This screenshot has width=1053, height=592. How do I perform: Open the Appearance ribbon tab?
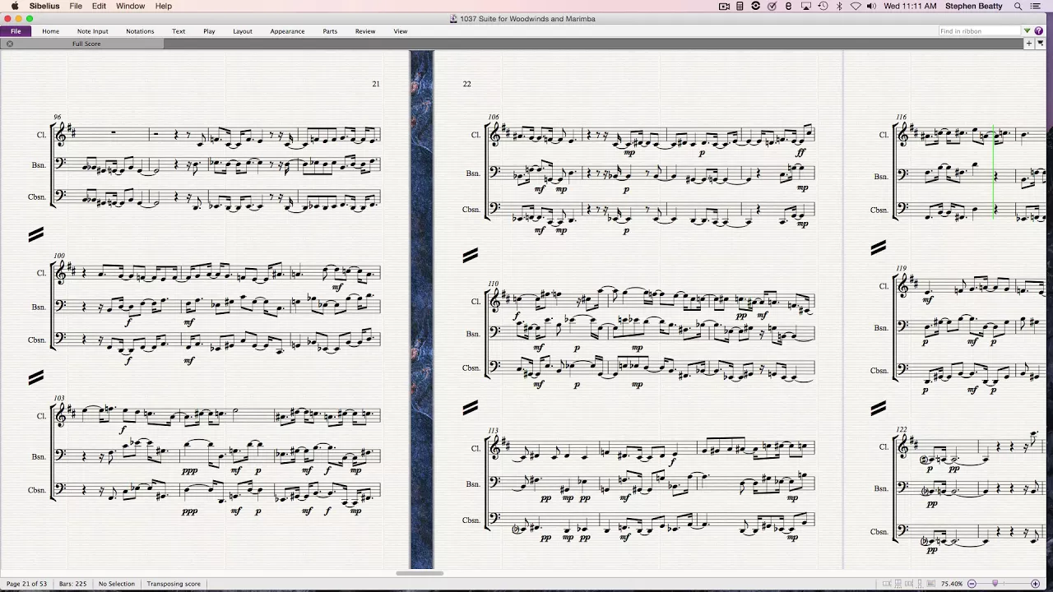click(x=287, y=31)
